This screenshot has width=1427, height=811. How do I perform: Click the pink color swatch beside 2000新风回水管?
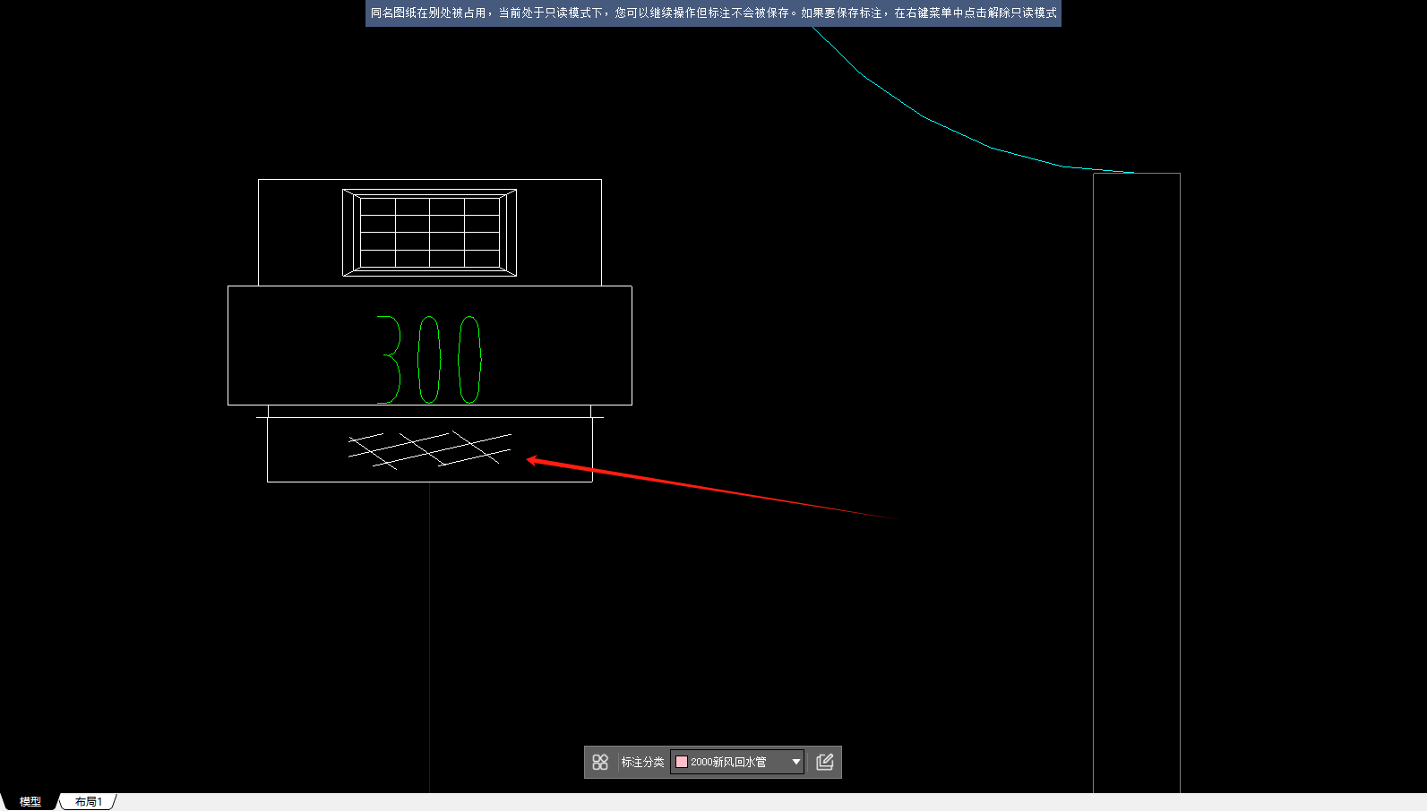coord(682,762)
